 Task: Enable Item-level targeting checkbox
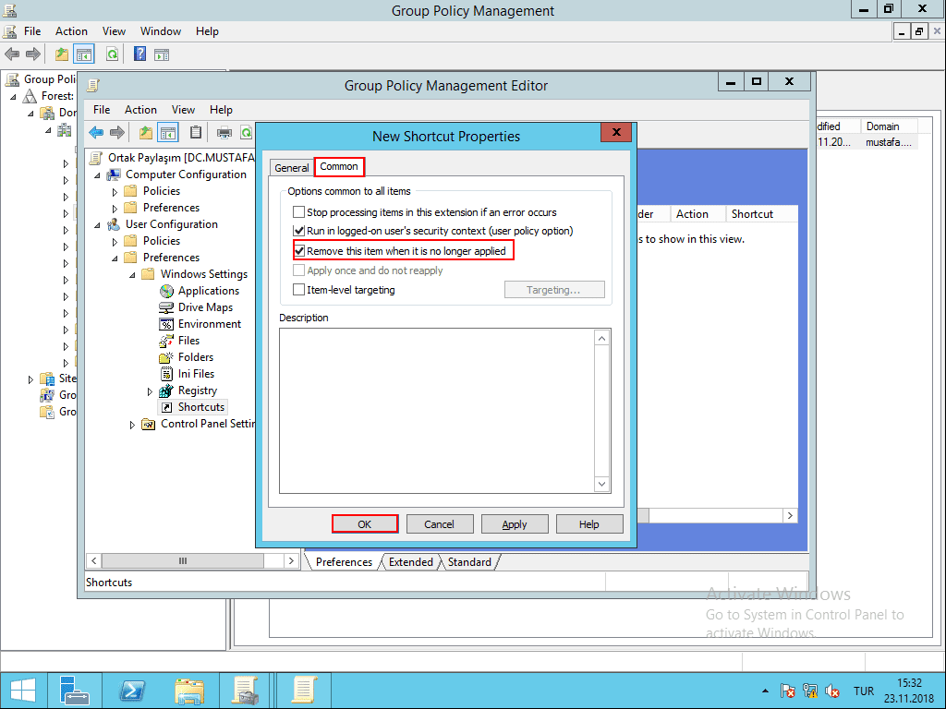(x=298, y=289)
